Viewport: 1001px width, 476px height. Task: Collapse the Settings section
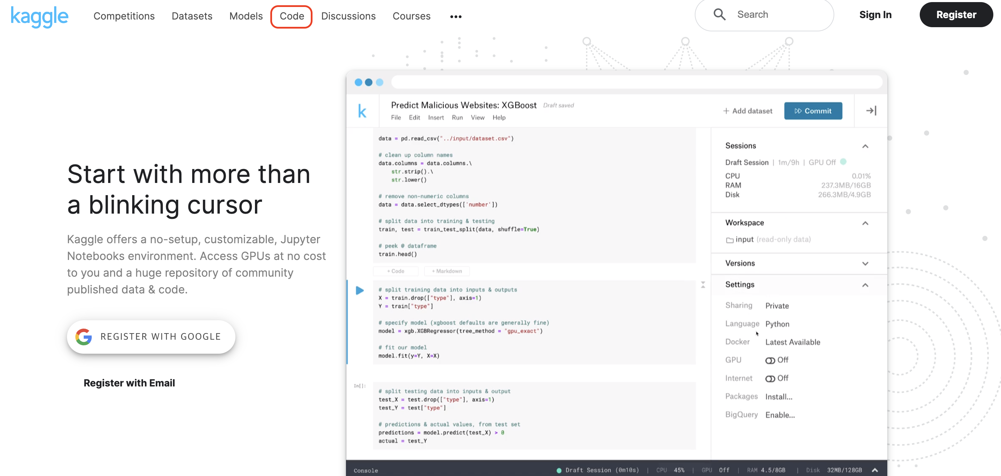[865, 285]
